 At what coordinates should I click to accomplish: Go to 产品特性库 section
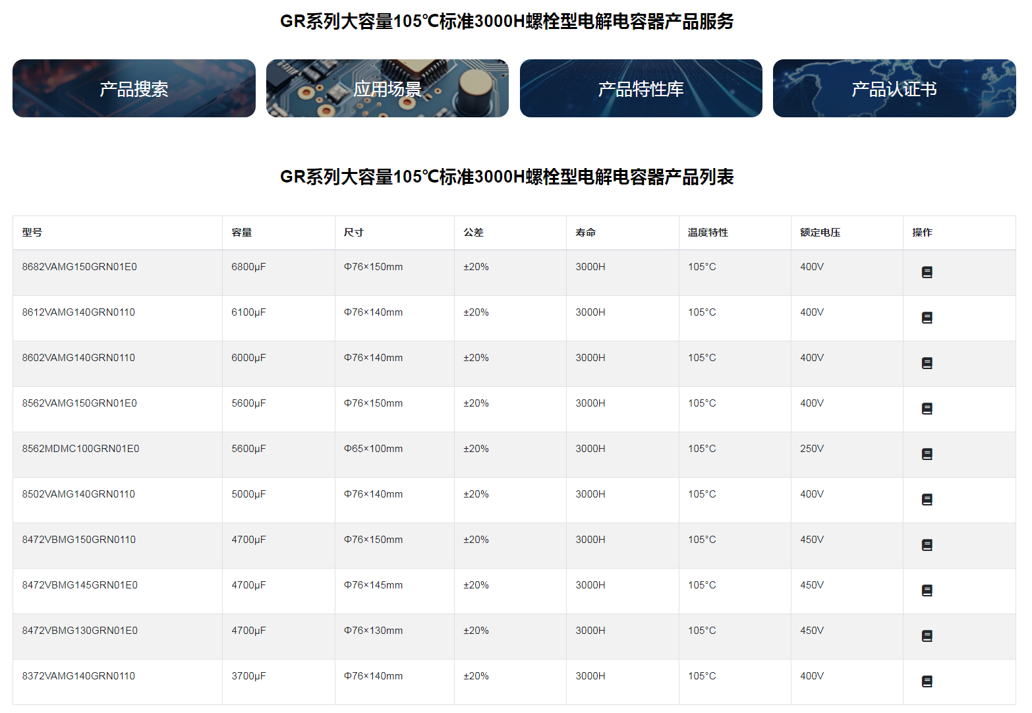[641, 88]
